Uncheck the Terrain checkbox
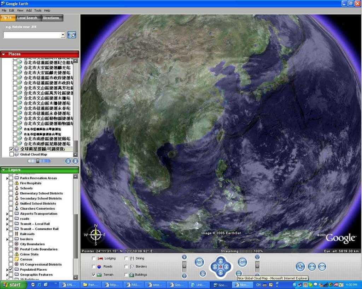Viewport: 362px width, 289px height. pos(94,275)
